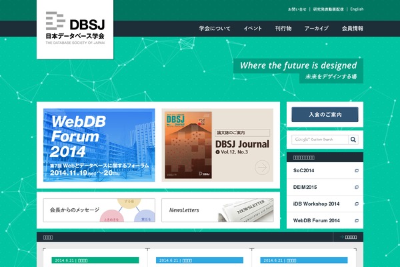Click the 入会のご案内 button
This screenshot has width=400, height=267.
pos(325,114)
